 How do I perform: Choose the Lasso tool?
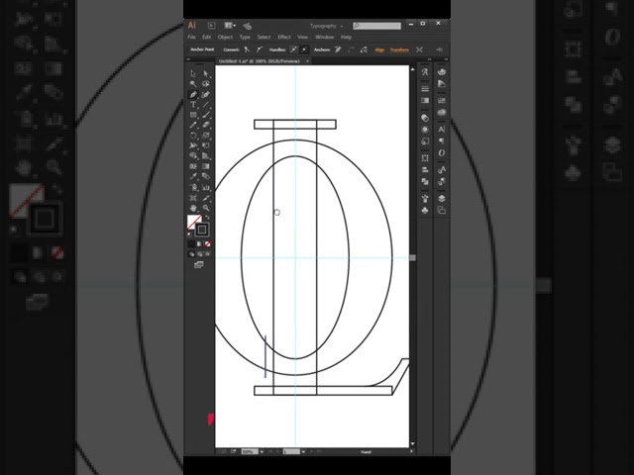206,84
